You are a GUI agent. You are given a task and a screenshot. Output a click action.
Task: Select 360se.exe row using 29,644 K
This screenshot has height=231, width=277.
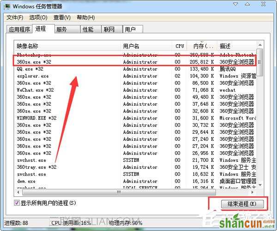pyautogui.click(x=135, y=132)
